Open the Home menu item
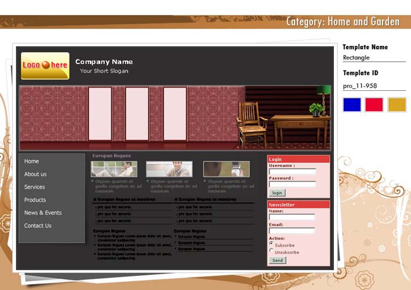Image resolution: width=411 pixels, height=290 pixels. pos(32,161)
